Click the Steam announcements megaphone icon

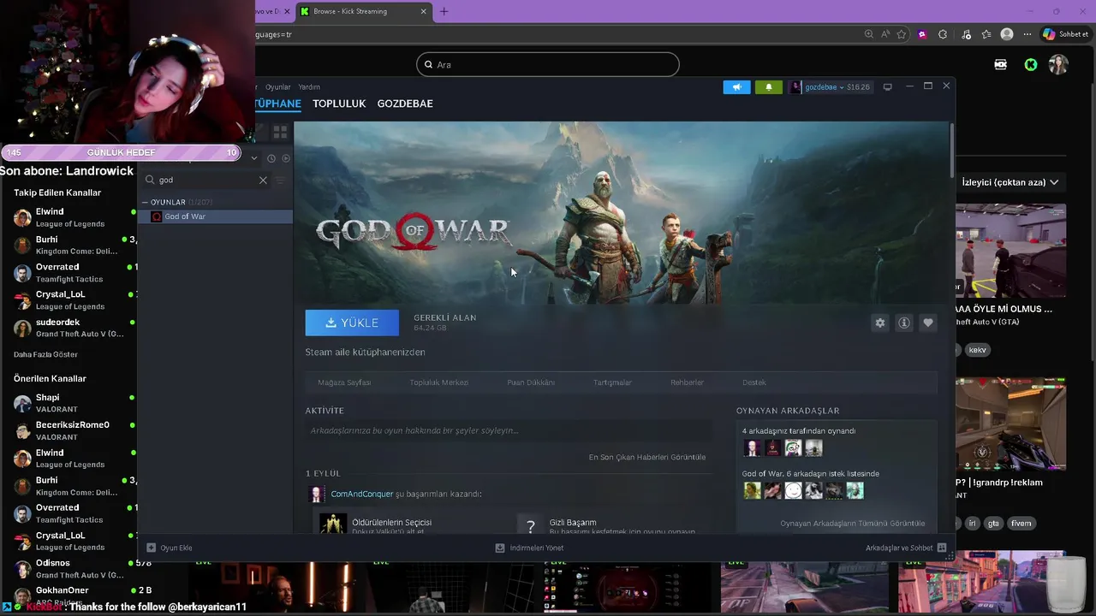pyautogui.click(x=736, y=86)
